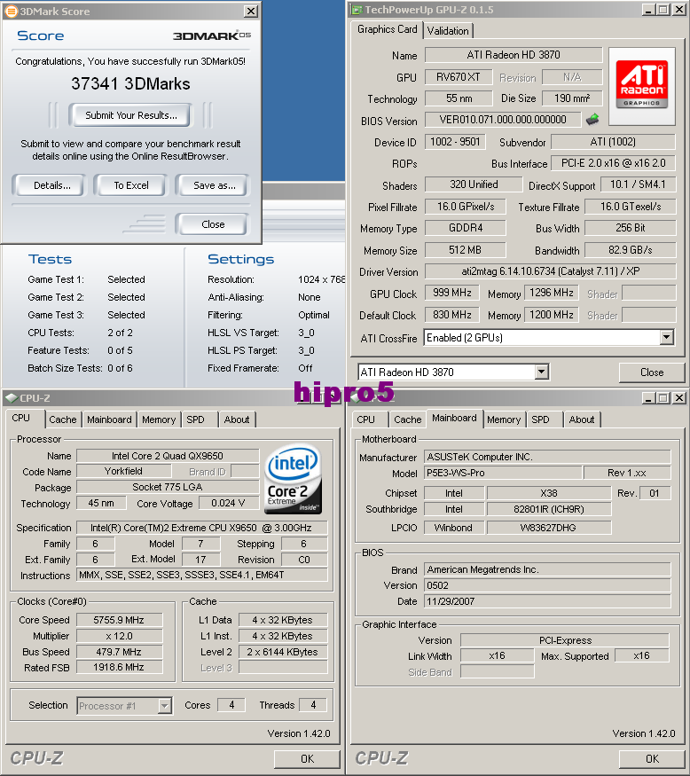Open the Processor #1 selection dropdown
This screenshot has height=776, width=690.
164,705
